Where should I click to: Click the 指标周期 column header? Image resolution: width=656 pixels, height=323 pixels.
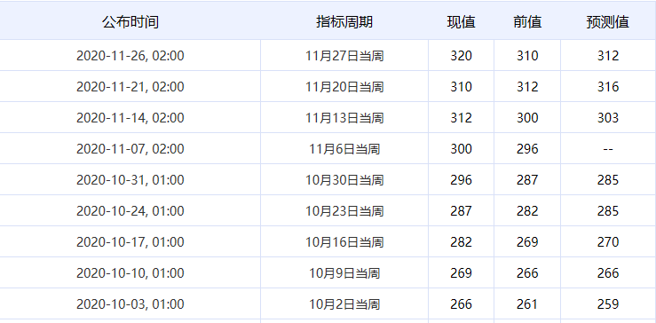tap(344, 22)
